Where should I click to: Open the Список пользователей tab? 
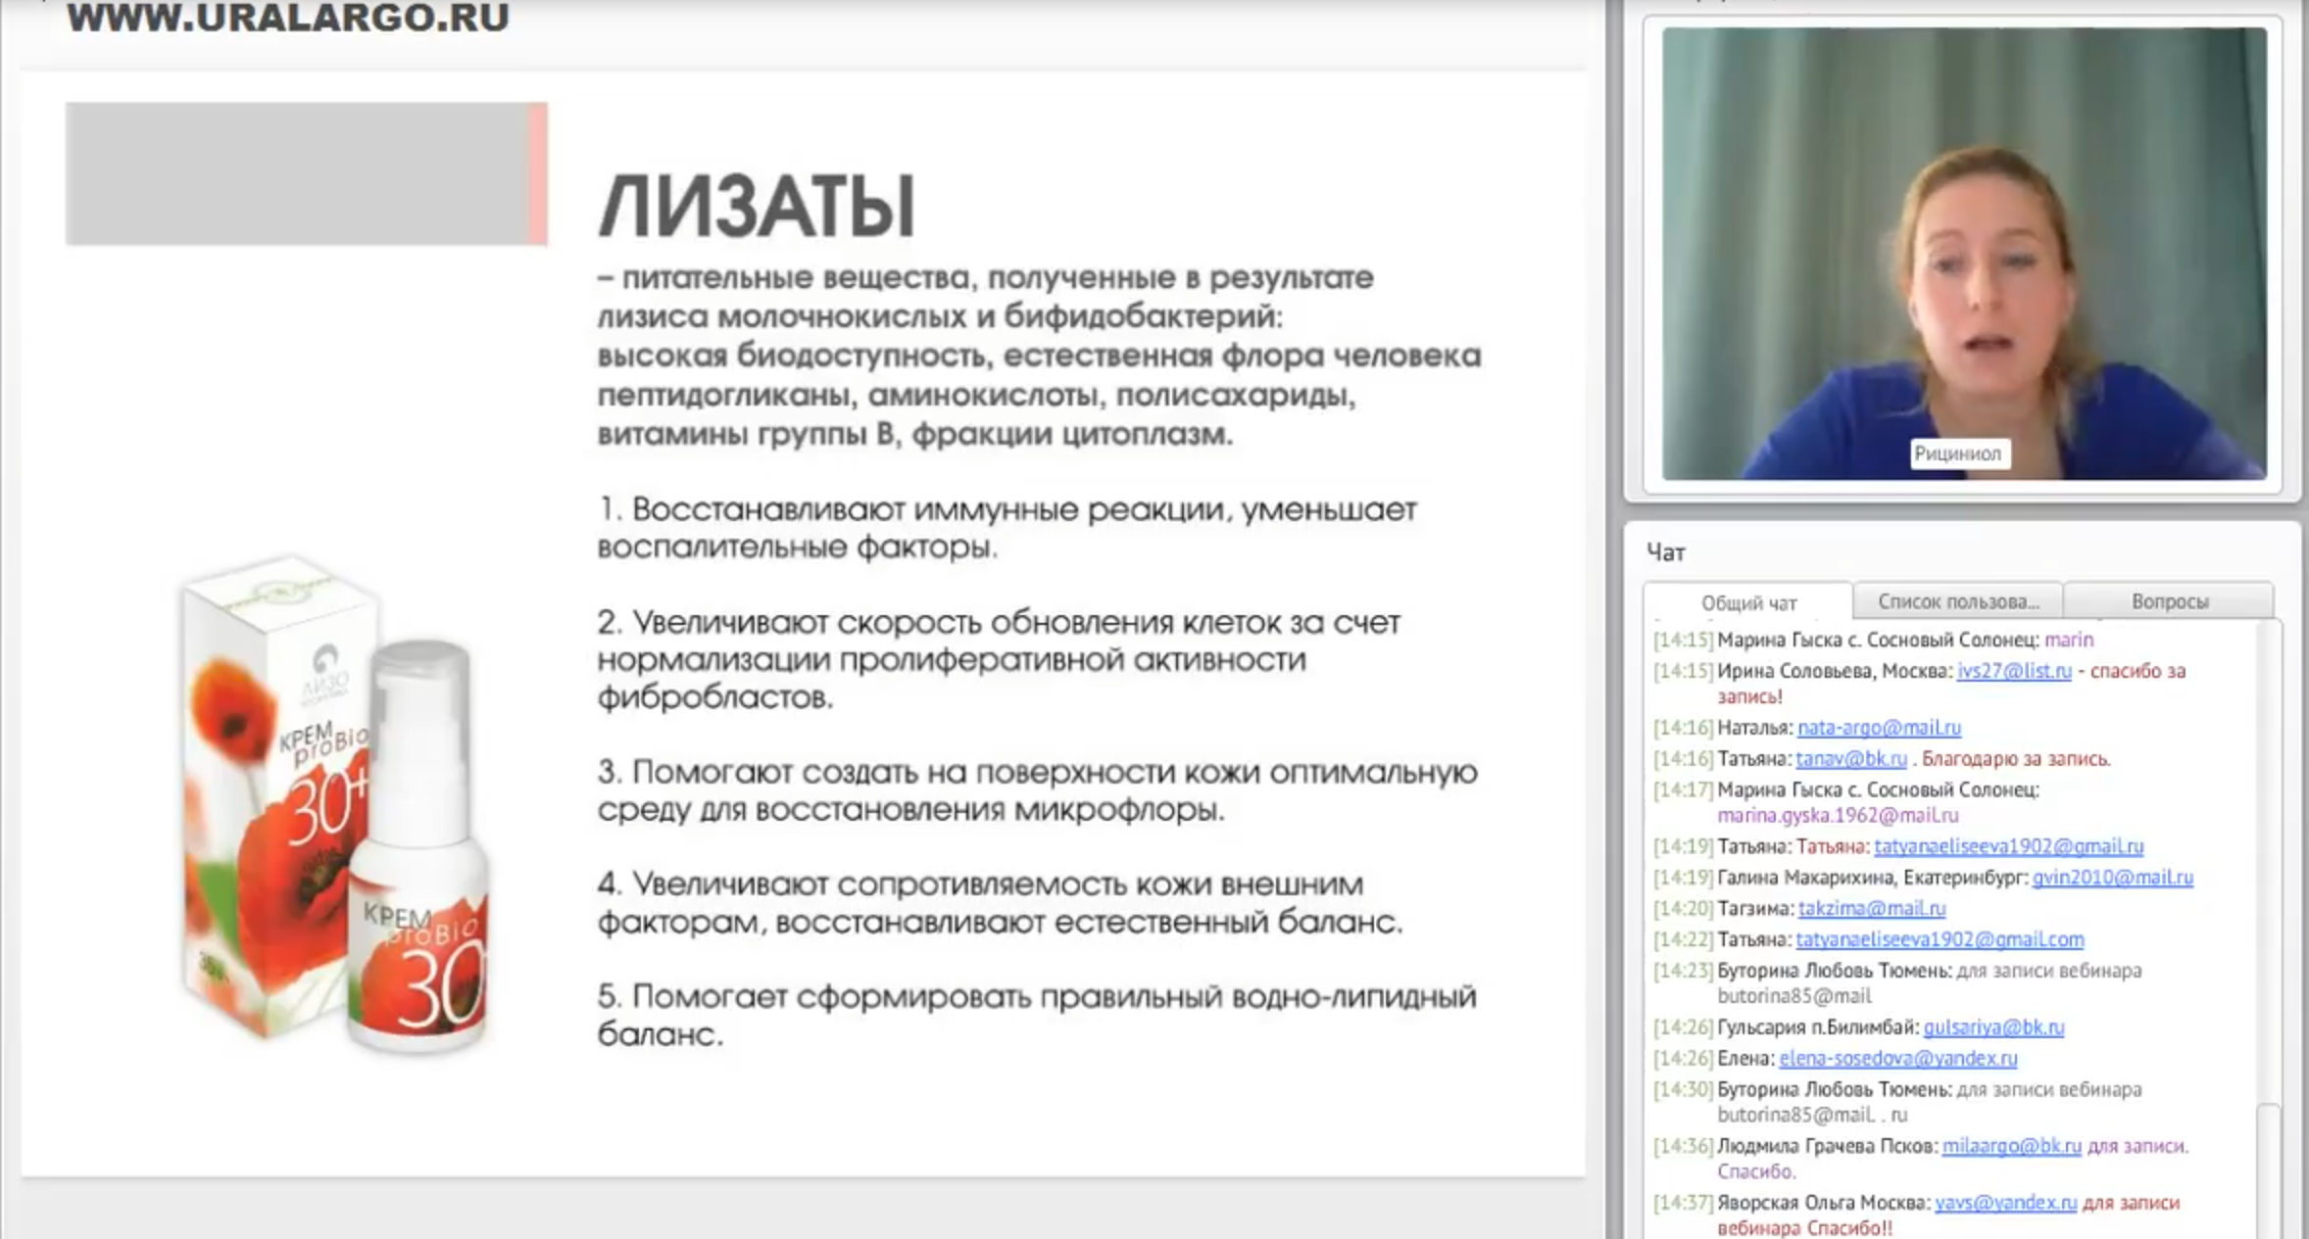pyautogui.click(x=1957, y=601)
